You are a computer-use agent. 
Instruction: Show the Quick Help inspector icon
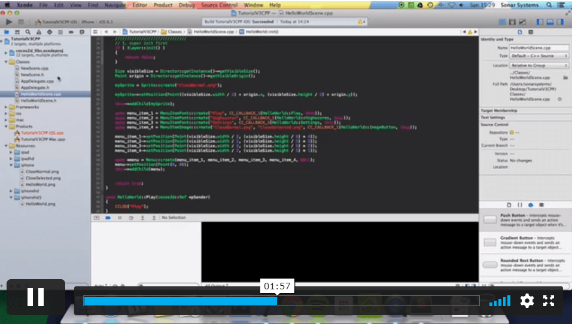tap(531, 32)
